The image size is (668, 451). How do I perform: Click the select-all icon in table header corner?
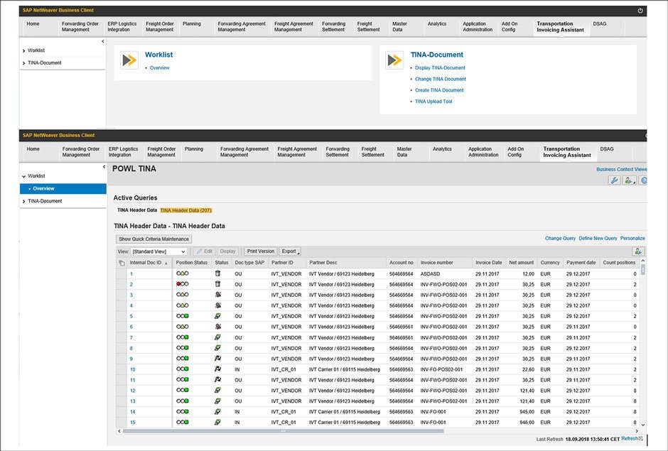point(122,263)
